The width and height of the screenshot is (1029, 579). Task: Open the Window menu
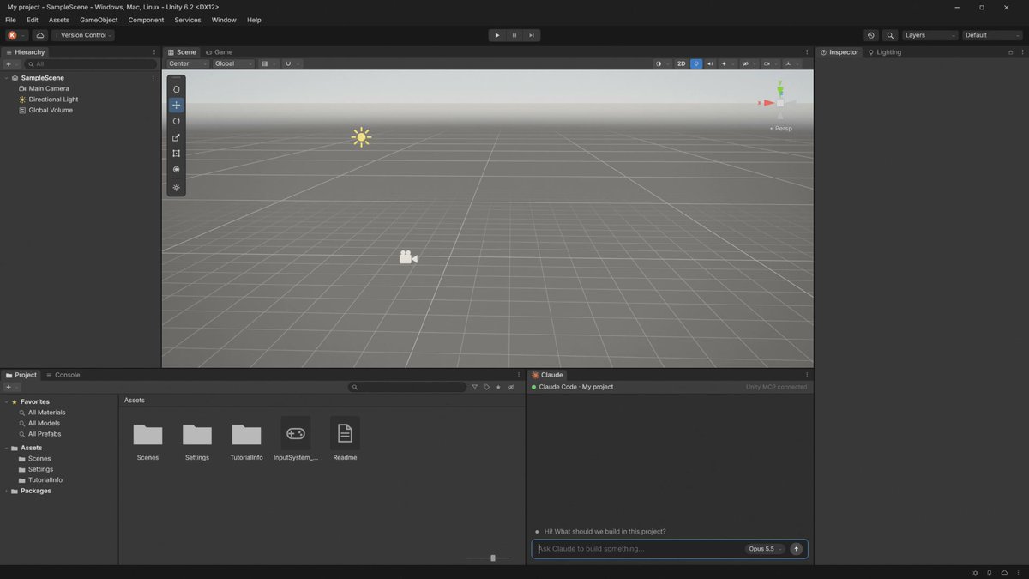[x=224, y=20]
